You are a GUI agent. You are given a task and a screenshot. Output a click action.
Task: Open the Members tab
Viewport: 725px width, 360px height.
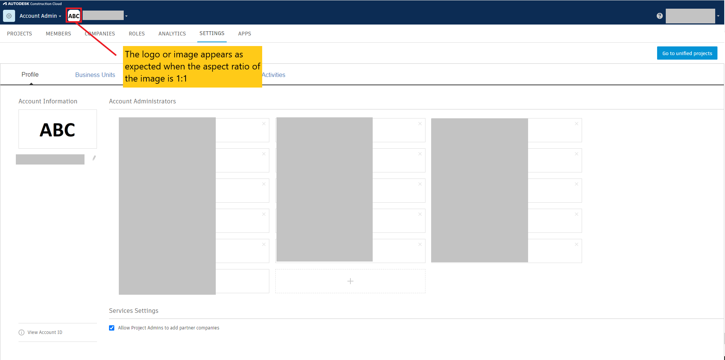[58, 34]
